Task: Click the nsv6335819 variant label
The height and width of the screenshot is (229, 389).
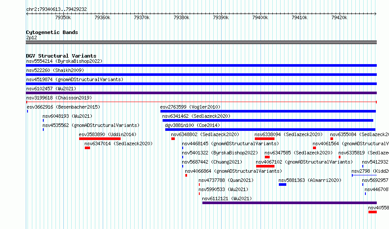Action: (364, 153)
